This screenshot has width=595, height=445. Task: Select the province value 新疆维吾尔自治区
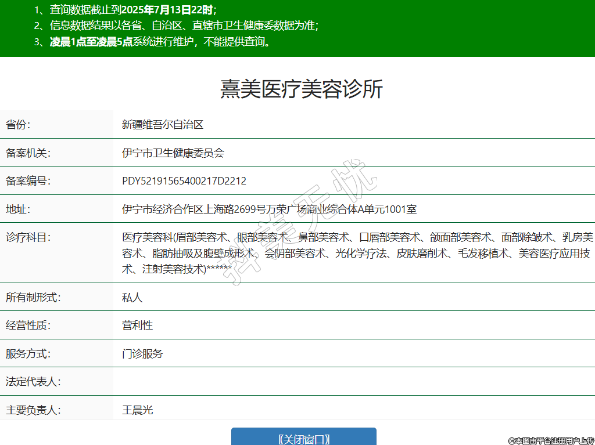click(162, 125)
